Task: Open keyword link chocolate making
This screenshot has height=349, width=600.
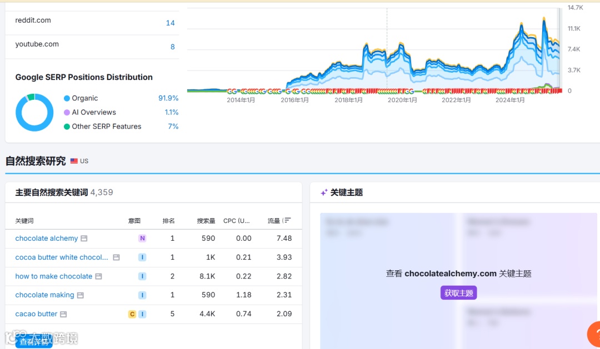Action: coord(44,295)
